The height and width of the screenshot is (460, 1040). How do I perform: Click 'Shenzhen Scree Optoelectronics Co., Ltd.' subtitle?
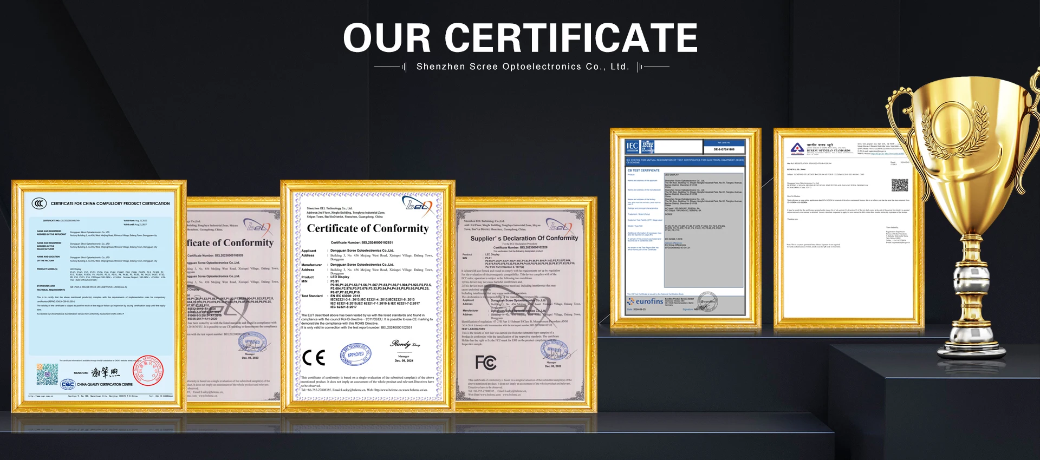[523, 67]
